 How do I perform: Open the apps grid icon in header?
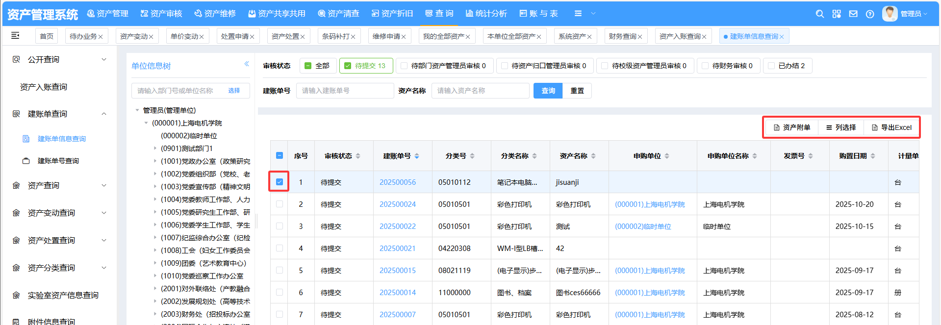[837, 14]
